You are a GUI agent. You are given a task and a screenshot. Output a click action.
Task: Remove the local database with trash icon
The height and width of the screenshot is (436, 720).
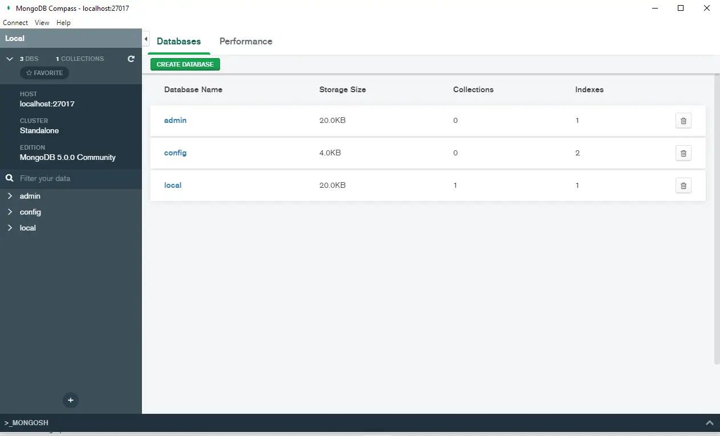[x=684, y=186]
